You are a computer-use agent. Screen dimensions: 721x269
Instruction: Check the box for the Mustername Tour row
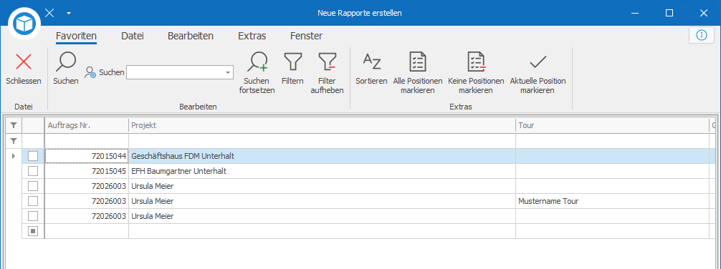(x=33, y=201)
